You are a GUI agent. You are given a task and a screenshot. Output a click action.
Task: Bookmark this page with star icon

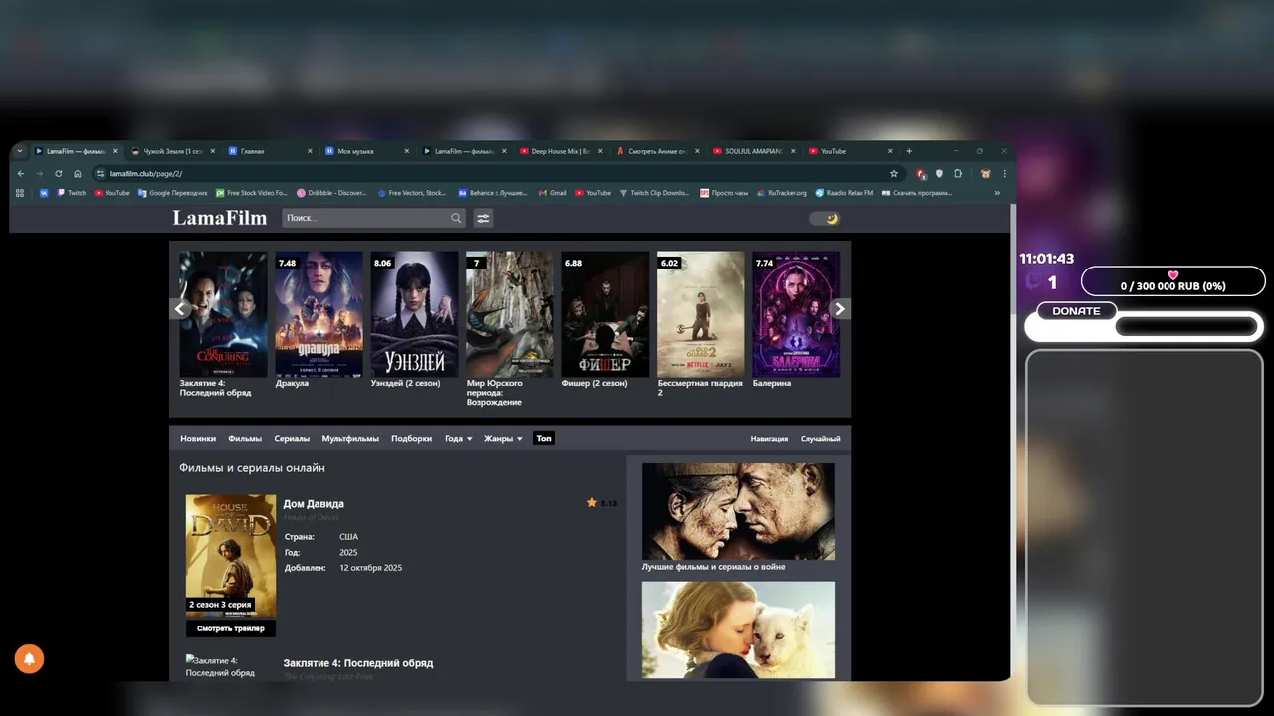894,173
